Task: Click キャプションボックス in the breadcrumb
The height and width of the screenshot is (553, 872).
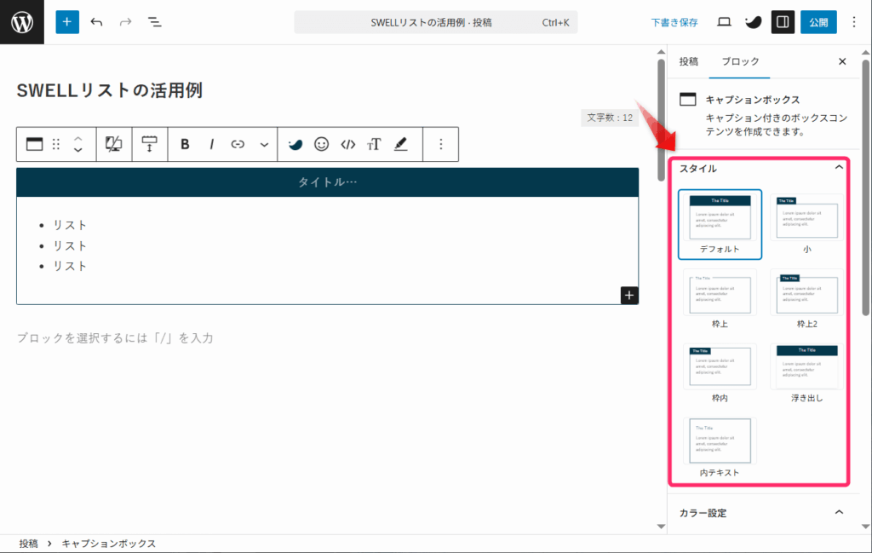Action: [x=108, y=544]
